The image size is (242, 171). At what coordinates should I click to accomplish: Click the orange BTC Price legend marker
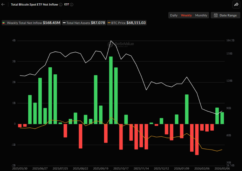pyautogui.click(x=109, y=23)
